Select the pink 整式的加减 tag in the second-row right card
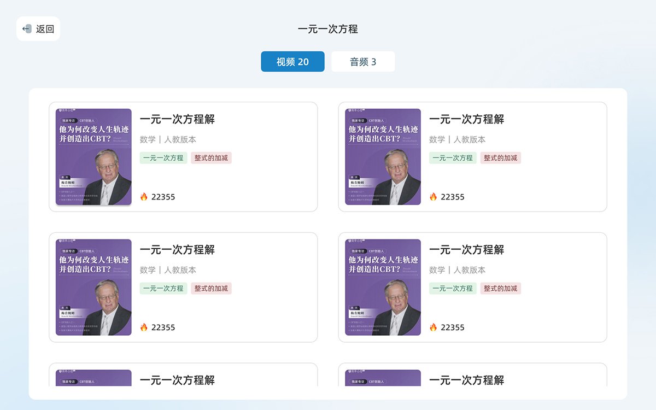Screen dimensions: 656x410 [501, 288]
